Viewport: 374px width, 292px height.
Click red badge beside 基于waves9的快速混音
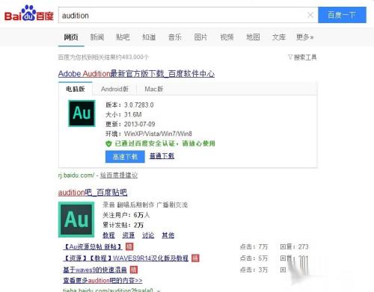coord(134,270)
